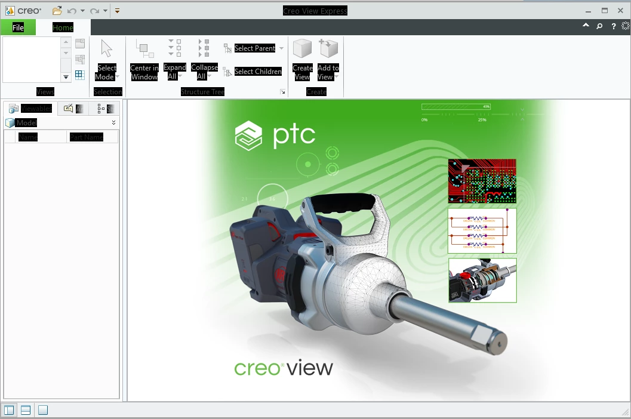Click the options icon right of Help
This screenshot has height=419, width=631.
(626, 26)
